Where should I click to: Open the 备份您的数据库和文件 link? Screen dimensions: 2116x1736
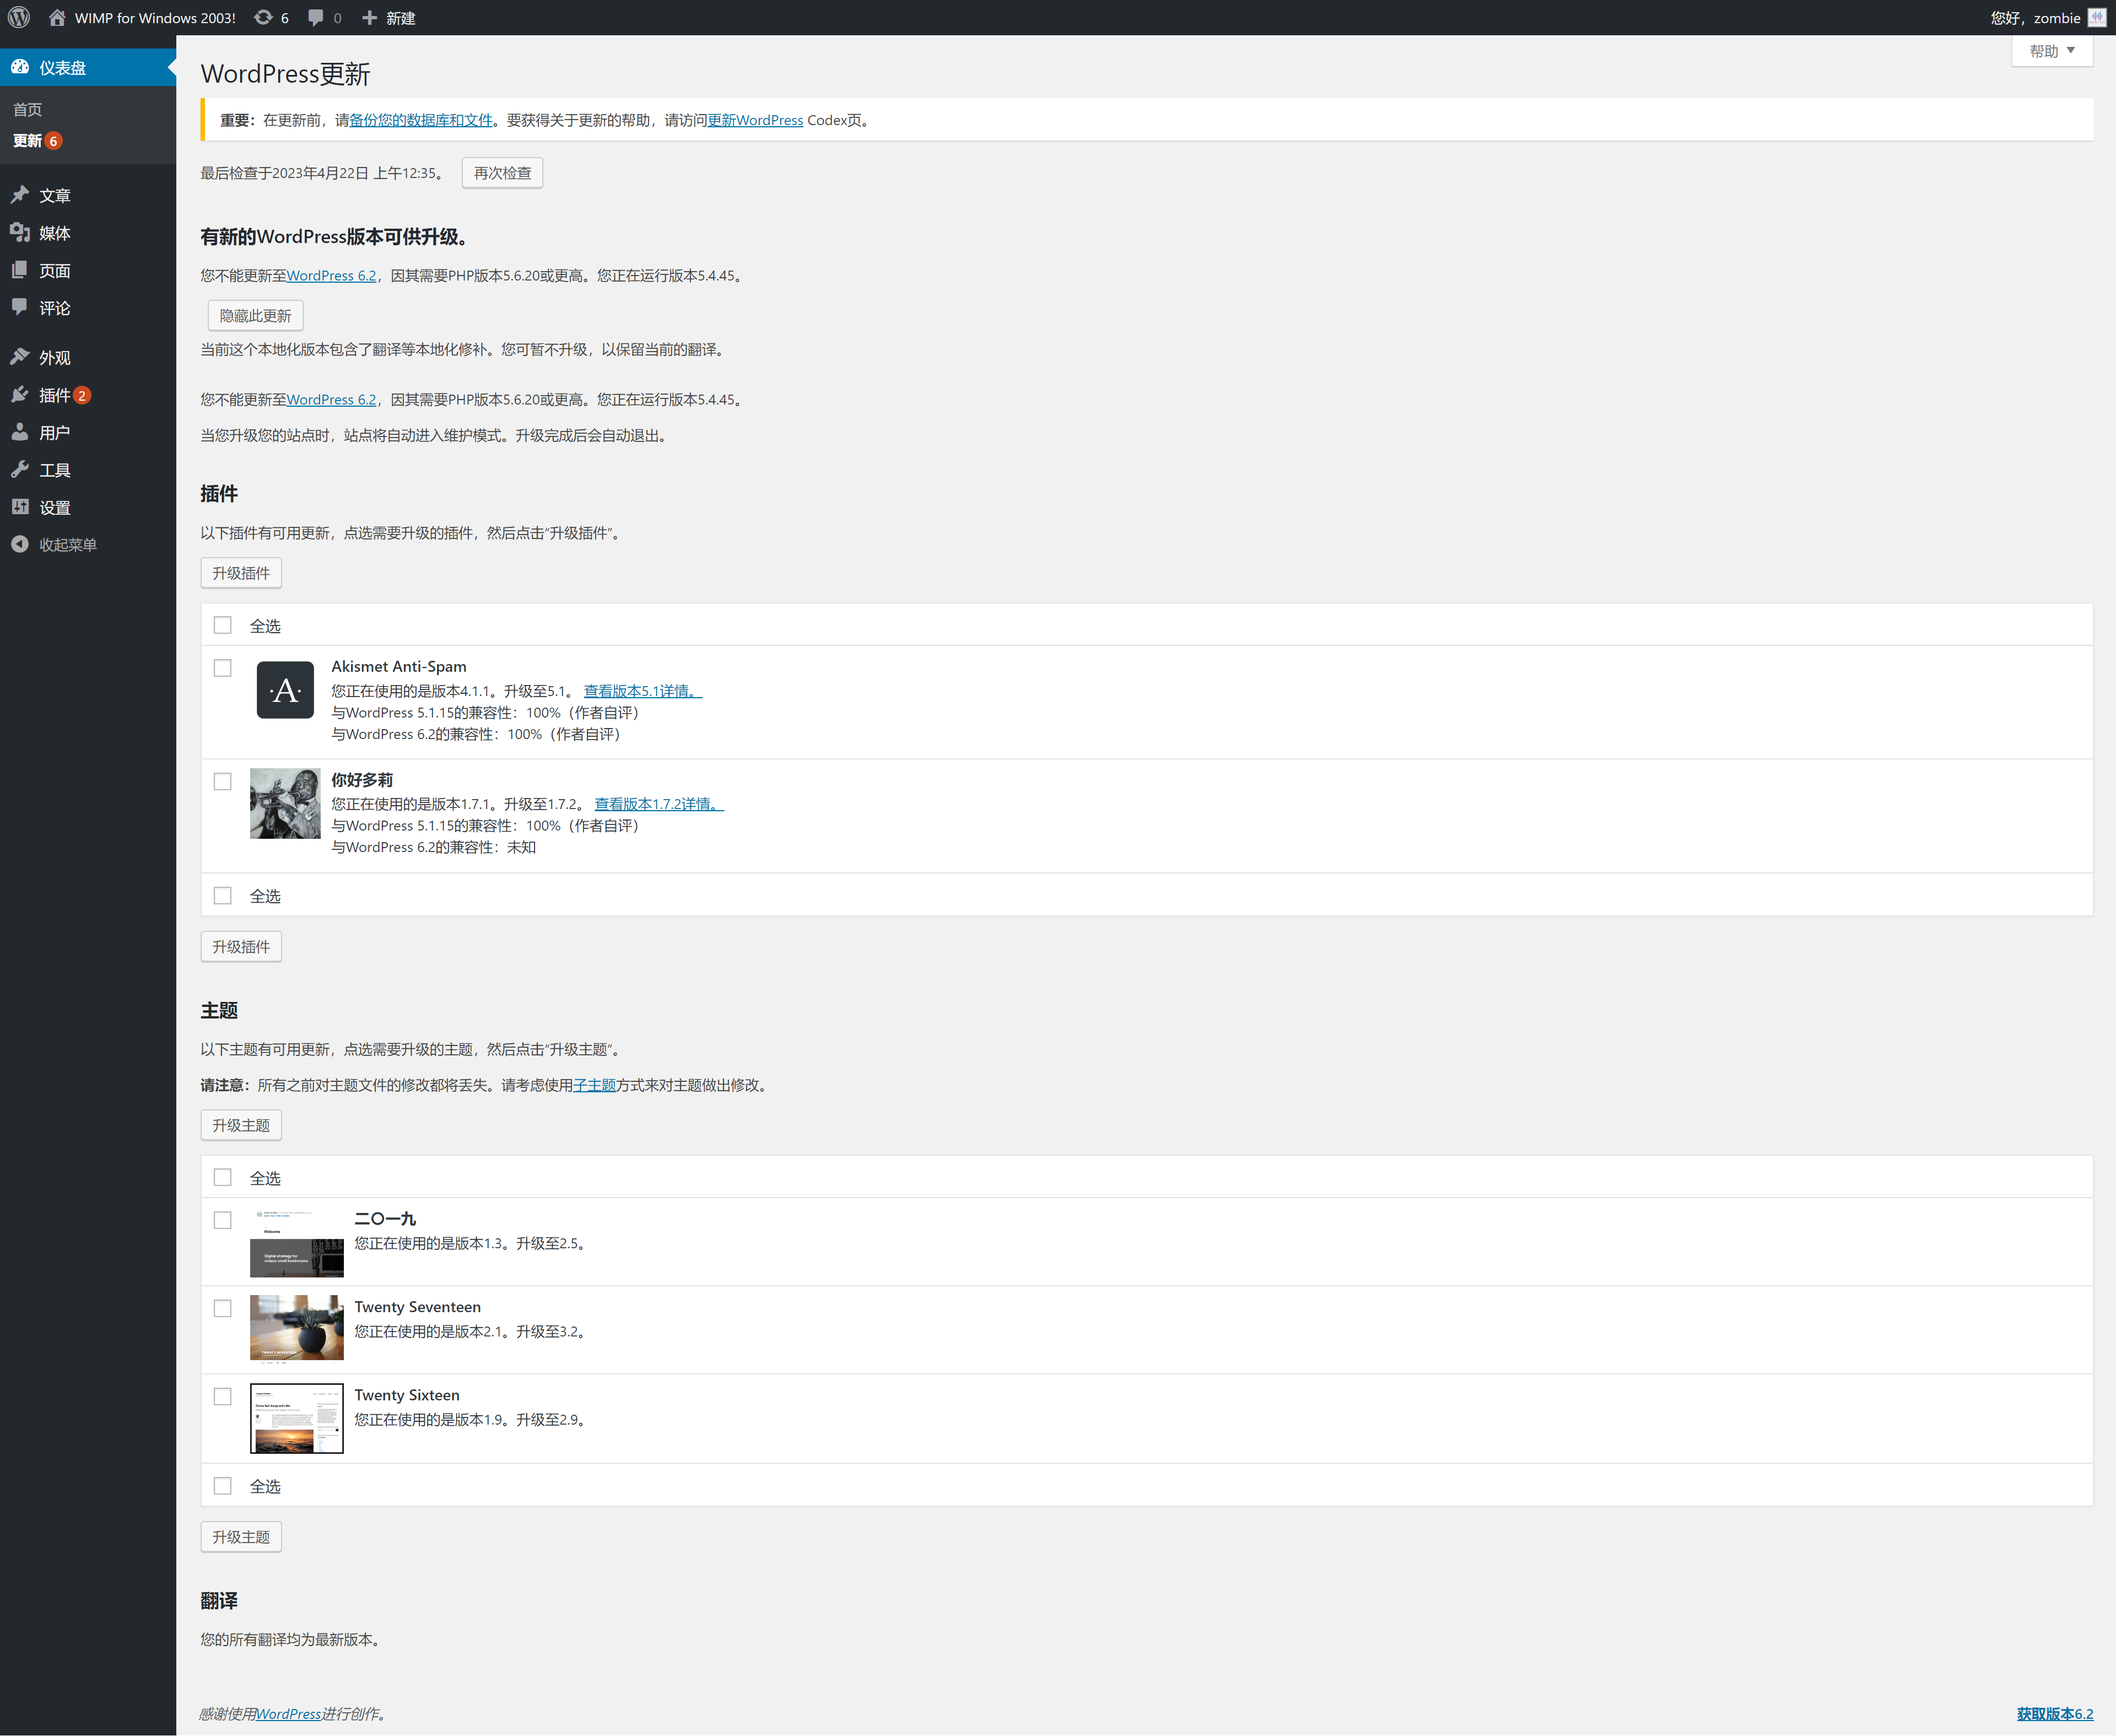pyautogui.click(x=421, y=120)
